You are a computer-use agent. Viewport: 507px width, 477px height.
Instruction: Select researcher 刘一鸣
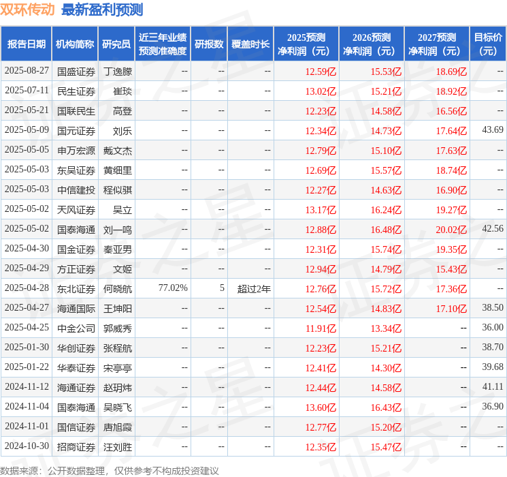coord(118,230)
